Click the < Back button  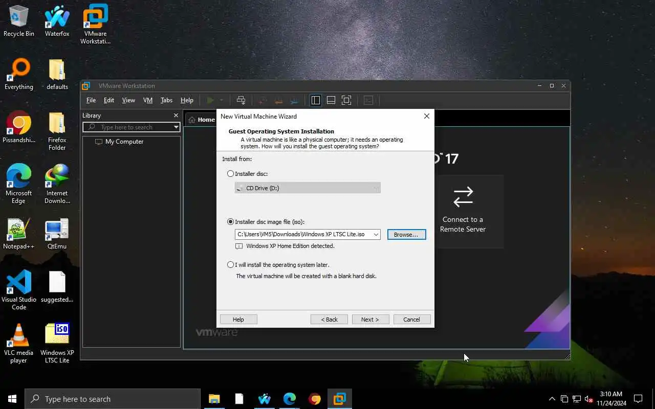[329, 319]
